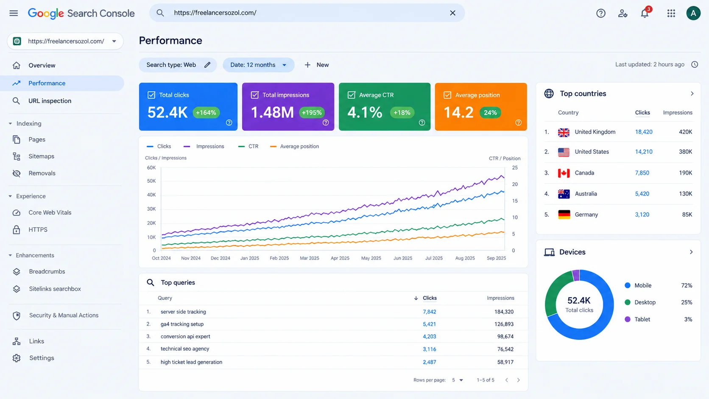Click the Core Web Vitals gauge icon
Image resolution: width=709 pixels, height=399 pixels.
(17, 213)
